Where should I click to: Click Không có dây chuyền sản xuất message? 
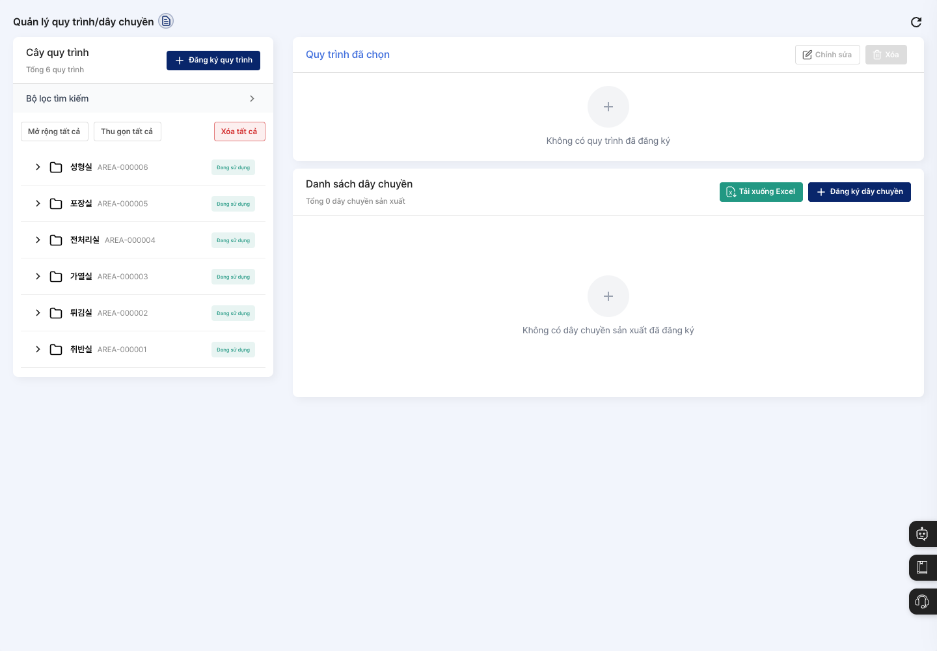pos(608,330)
